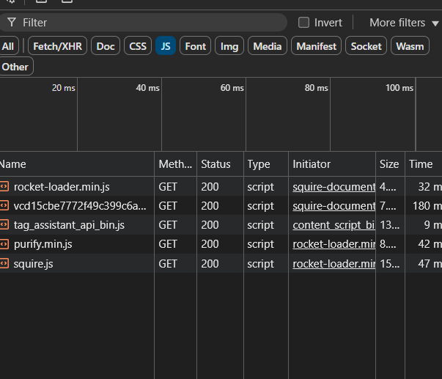The image size is (442, 379).
Task: Click the script icon beside vcd15cbe7772f49c399c6a
Action: click(4, 206)
